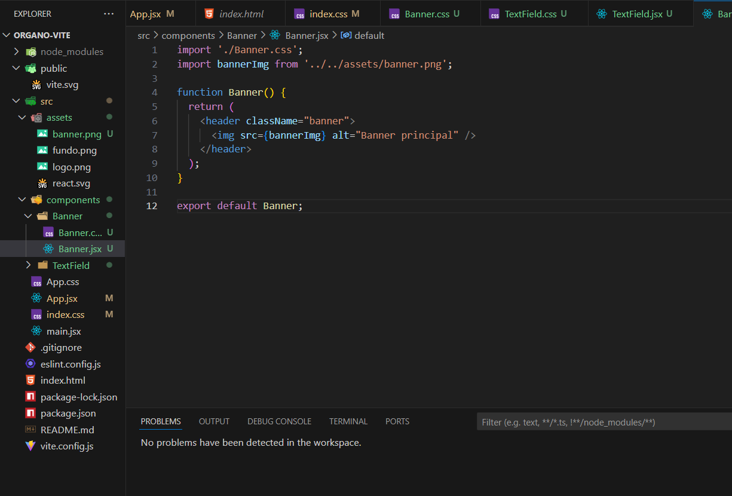Click the 'Banner principal' alt text
The height and width of the screenshot is (496, 732).
[407, 135]
